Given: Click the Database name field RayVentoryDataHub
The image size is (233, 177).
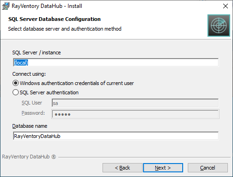Looking at the screenshot, I should [x=116, y=136].
